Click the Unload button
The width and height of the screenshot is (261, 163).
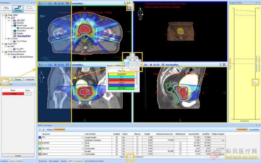pos(18,80)
